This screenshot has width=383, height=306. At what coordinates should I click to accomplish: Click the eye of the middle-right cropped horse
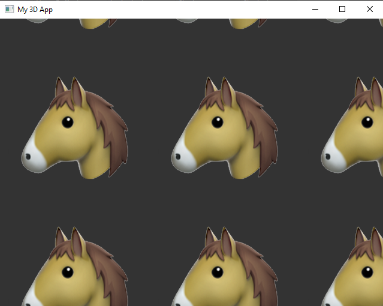367,123
